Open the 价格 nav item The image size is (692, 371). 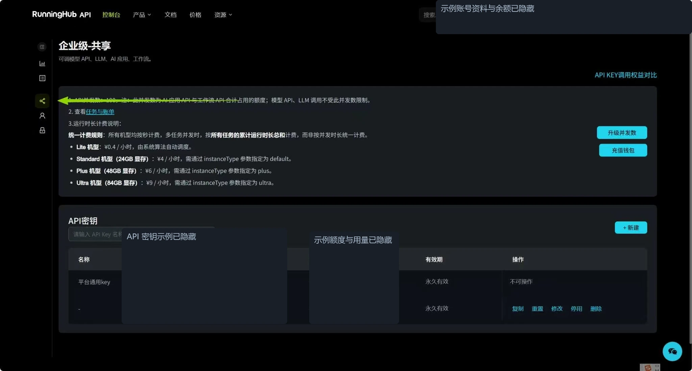pyautogui.click(x=195, y=15)
